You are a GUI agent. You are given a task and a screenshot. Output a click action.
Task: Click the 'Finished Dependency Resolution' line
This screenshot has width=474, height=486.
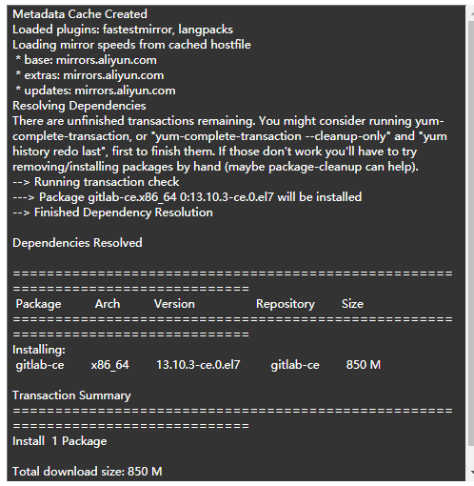tap(112, 213)
